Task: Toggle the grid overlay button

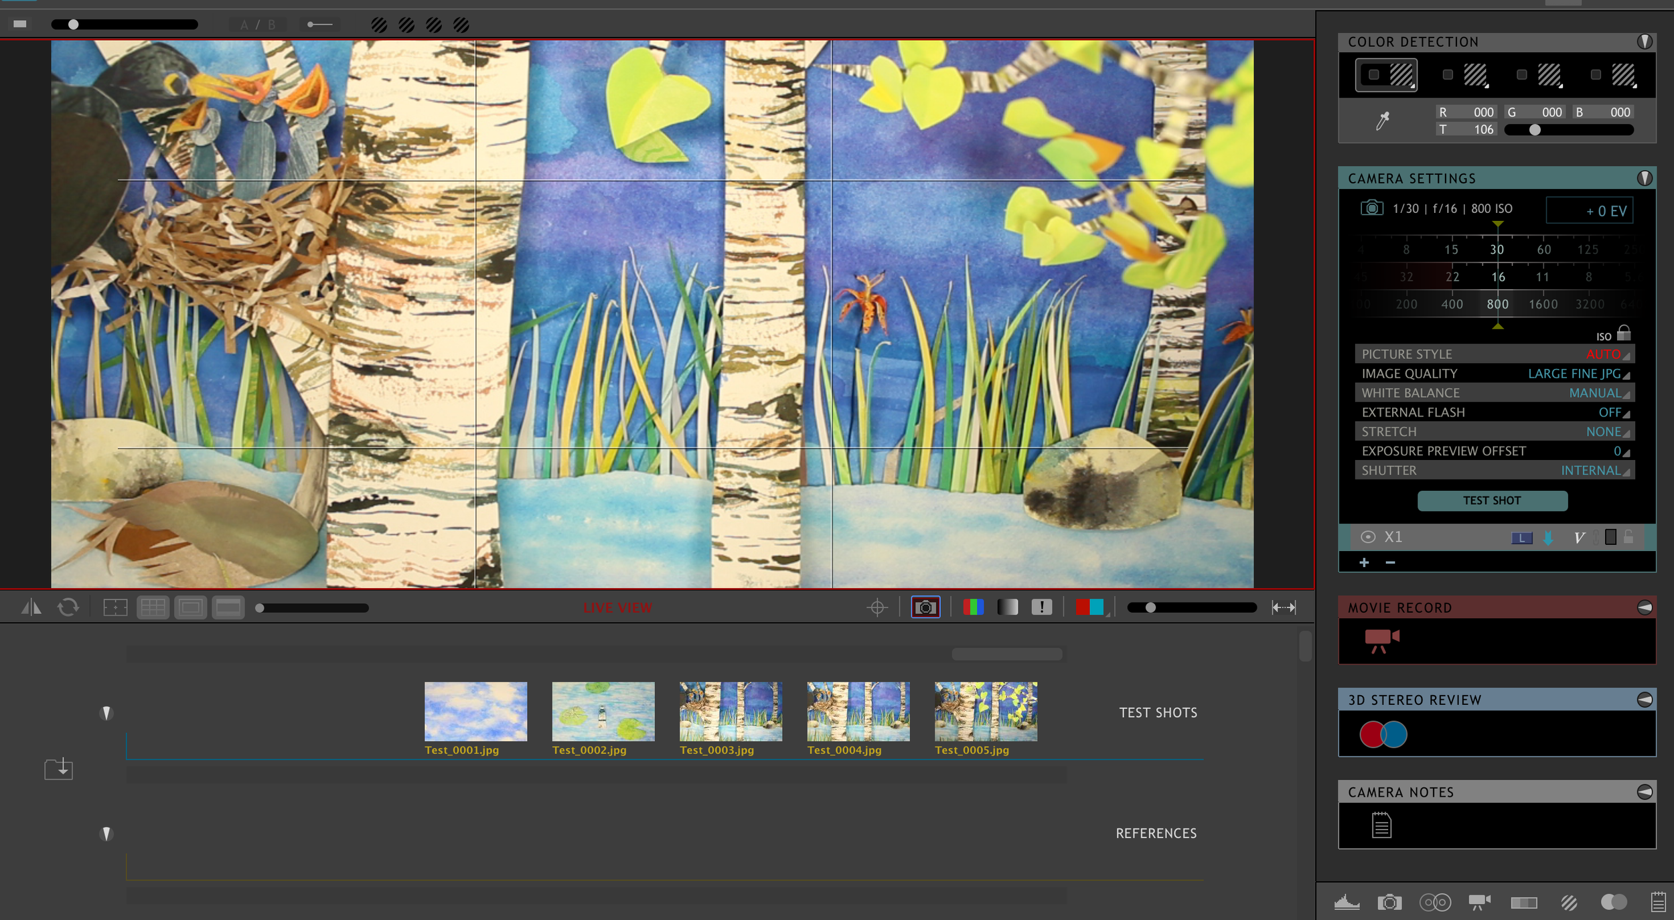Action: click(153, 607)
